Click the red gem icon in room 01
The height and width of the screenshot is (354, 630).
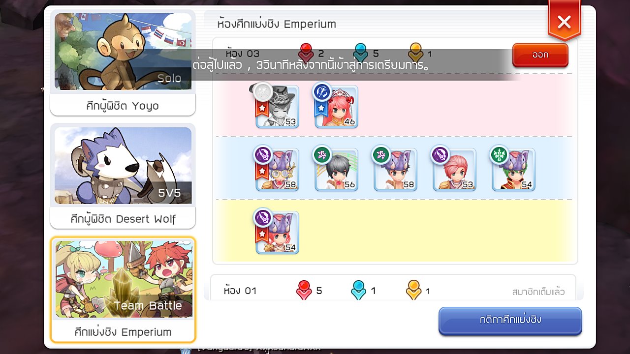(304, 290)
